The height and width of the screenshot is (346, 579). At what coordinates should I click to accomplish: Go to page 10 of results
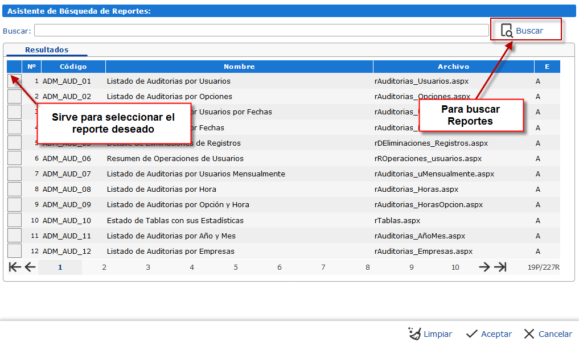455,266
